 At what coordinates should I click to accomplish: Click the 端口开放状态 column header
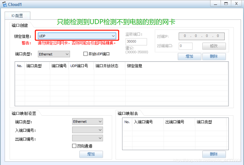pyautogui.click(x=110, y=66)
